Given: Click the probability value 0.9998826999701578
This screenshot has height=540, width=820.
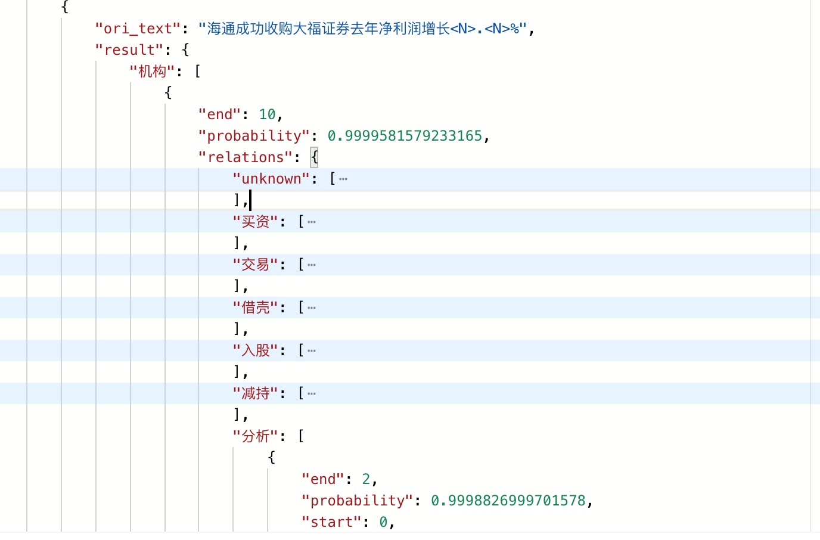Looking at the screenshot, I should [508, 501].
